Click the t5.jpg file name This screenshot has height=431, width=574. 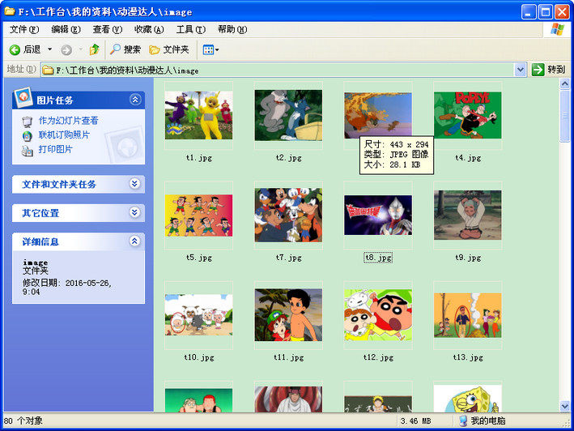point(199,258)
